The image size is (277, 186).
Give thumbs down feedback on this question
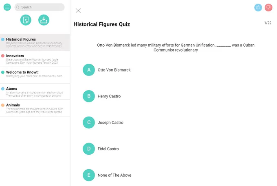268,8
